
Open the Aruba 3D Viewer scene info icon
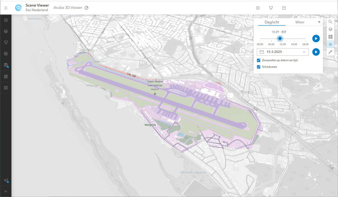tap(86, 8)
